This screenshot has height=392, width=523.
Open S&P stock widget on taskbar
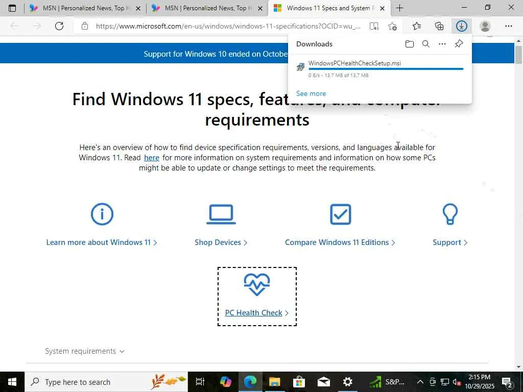(x=388, y=382)
